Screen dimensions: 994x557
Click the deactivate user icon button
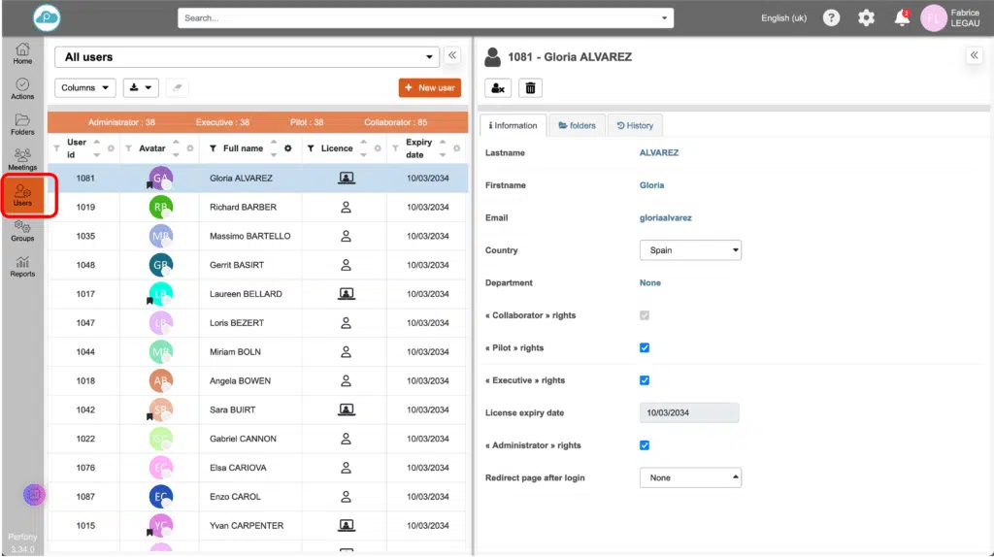pyautogui.click(x=498, y=88)
